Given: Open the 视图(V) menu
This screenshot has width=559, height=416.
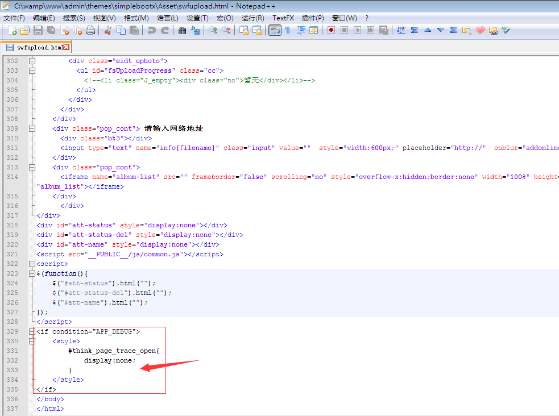Looking at the screenshot, I should (x=104, y=18).
